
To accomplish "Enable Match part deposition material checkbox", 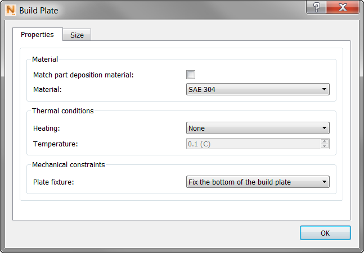I will [x=191, y=75].
